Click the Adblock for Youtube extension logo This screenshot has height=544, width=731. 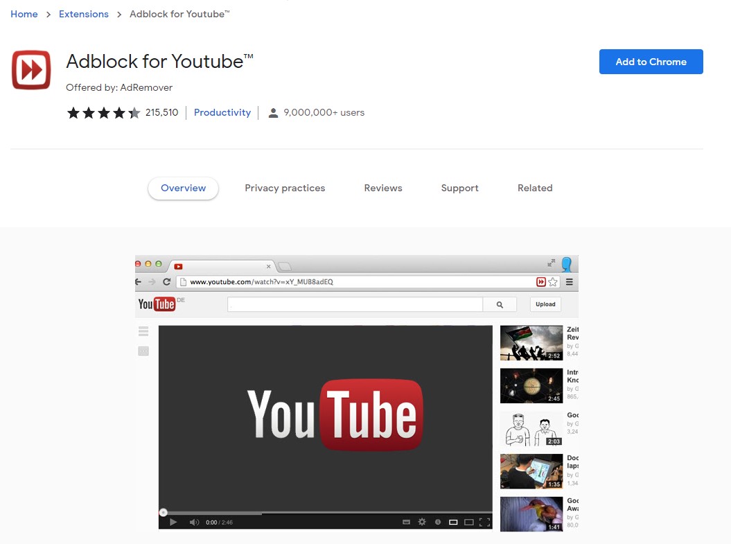31,70
